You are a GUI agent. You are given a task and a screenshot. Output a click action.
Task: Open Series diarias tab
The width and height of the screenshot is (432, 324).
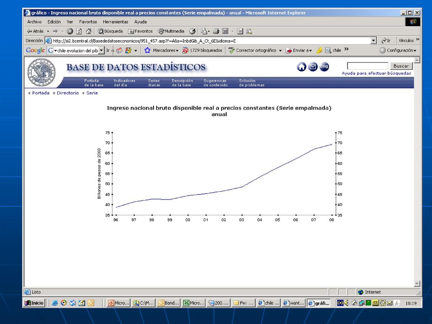point(154,83)
